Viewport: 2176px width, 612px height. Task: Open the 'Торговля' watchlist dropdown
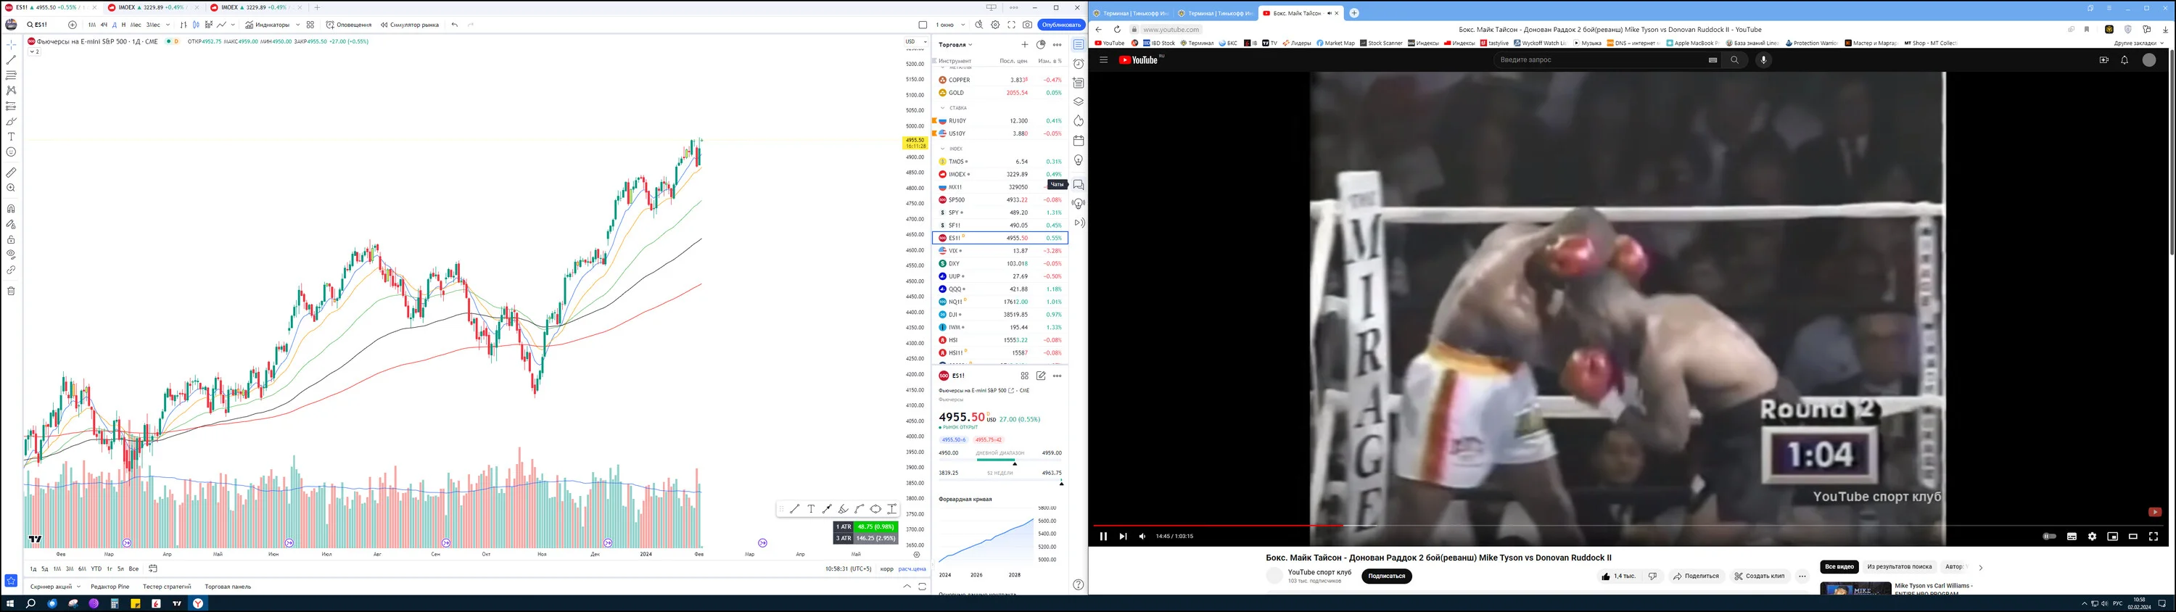(x=955, y=45)
